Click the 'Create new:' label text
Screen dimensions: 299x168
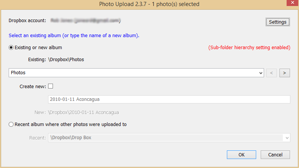tap(33, 87)
